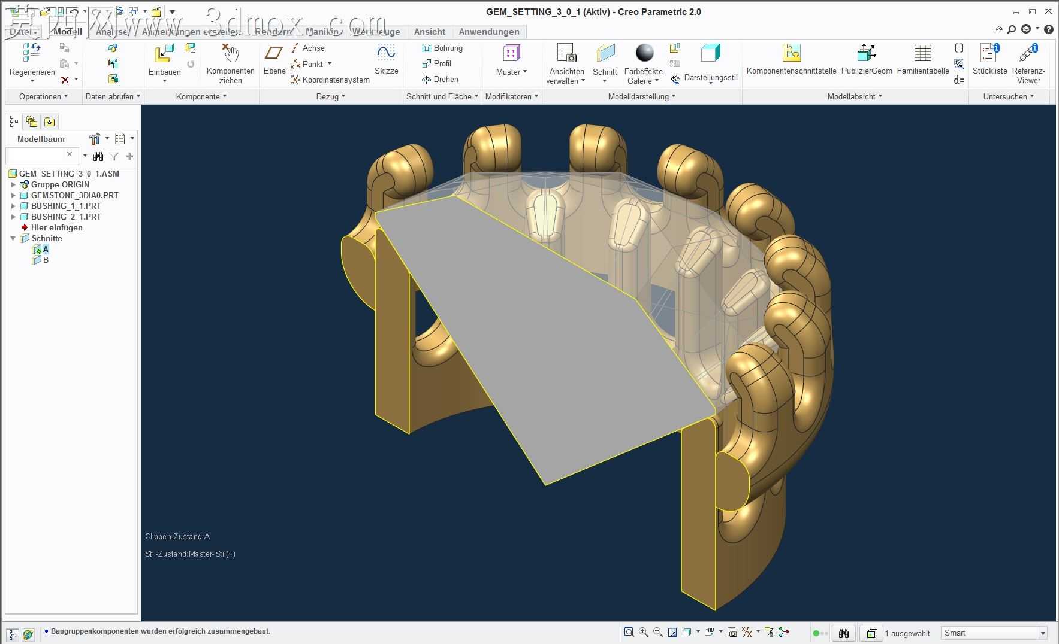1059x644 pixels.
Task: Open the Modellabsicht group dropdown
Action: pyautogui.click(x=855, y=96)
